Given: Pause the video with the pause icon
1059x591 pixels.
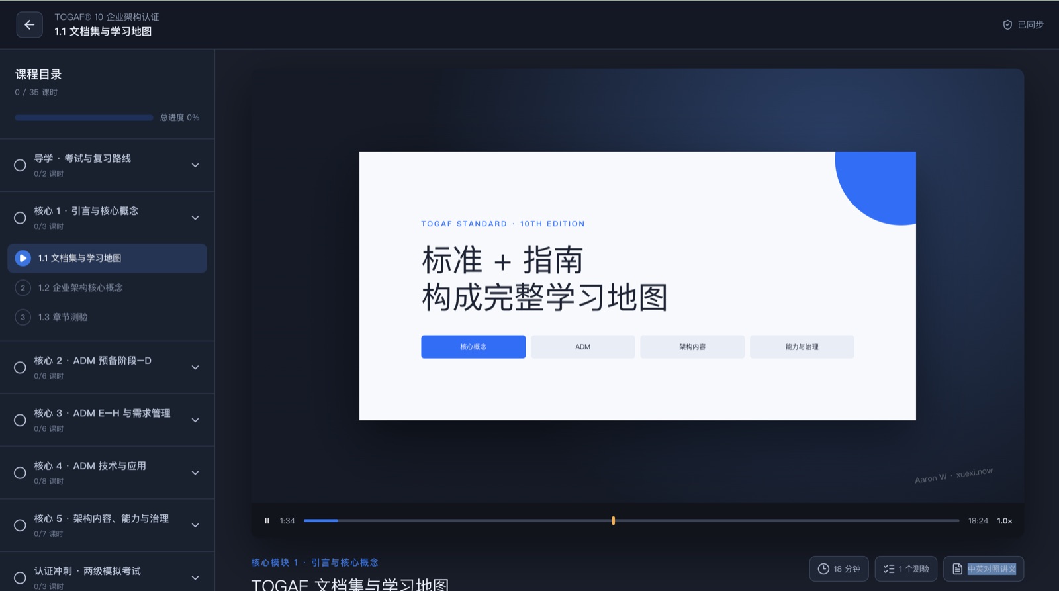Looking at the screenshot, I should tap(267, 521).
